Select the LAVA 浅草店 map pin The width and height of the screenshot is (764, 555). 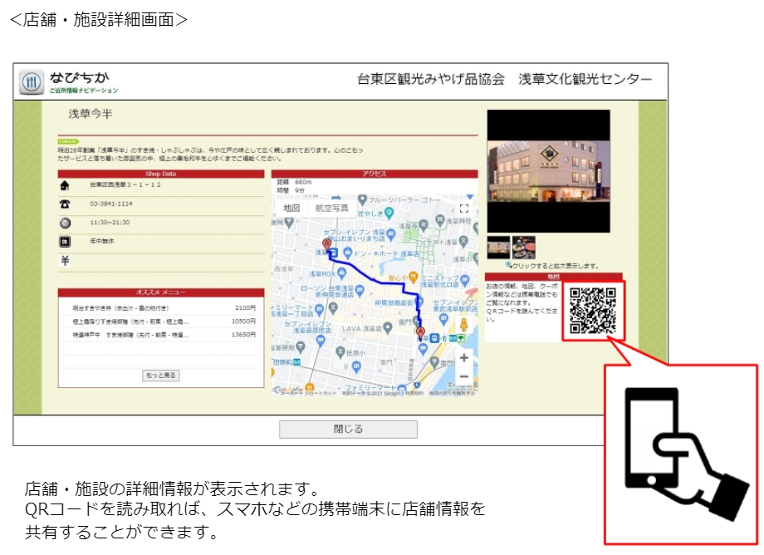pyautogui.click(x=387, y=328)
